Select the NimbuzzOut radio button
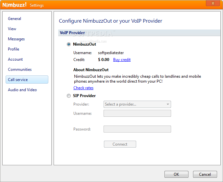The width and height of the screenshot is (223, 182). [69, 44]
